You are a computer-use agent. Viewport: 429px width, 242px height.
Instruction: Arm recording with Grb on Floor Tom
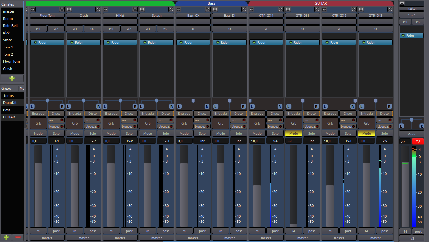click(38, 123)
